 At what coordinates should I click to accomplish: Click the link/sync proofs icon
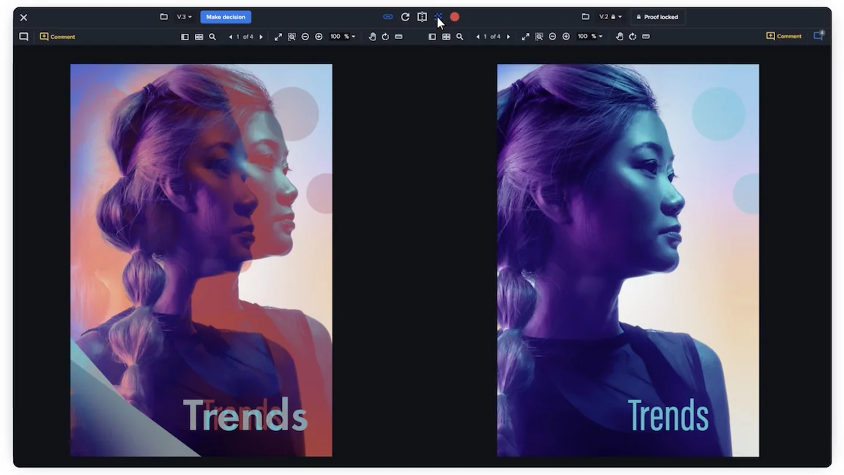[388, 17]
